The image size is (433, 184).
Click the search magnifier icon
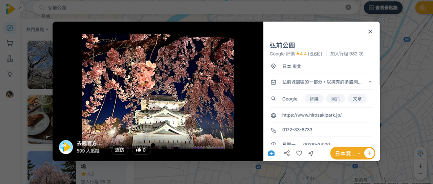pos(41,8)
